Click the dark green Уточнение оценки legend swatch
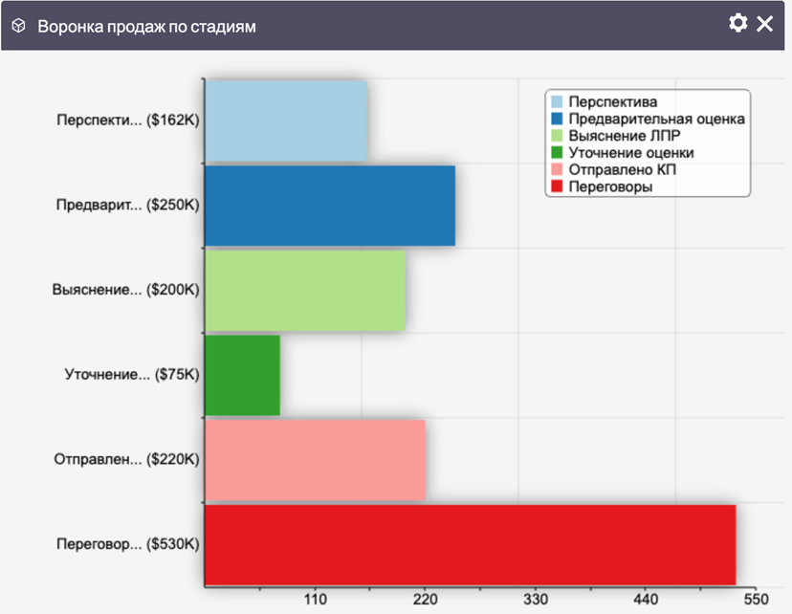The height and width of the screenshot is (614, 792). click(556, 153)
